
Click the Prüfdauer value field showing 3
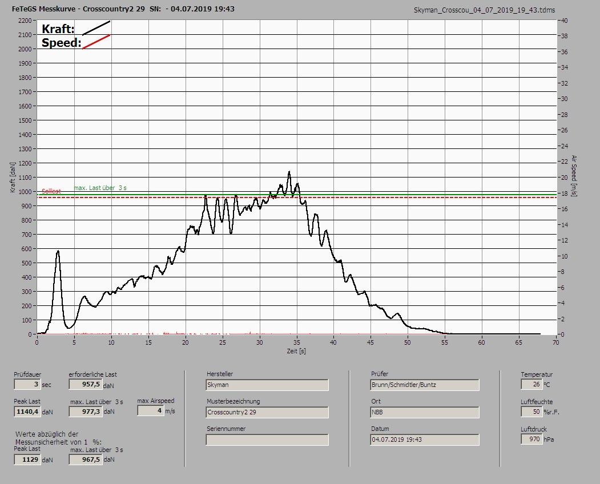(x=27, y=384)
